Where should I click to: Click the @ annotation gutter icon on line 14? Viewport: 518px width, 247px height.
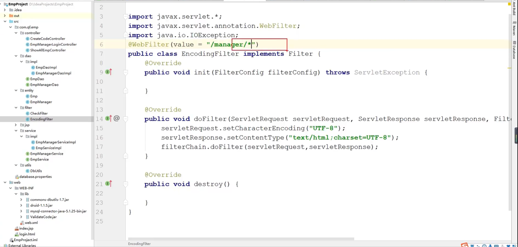coord(117,118)
